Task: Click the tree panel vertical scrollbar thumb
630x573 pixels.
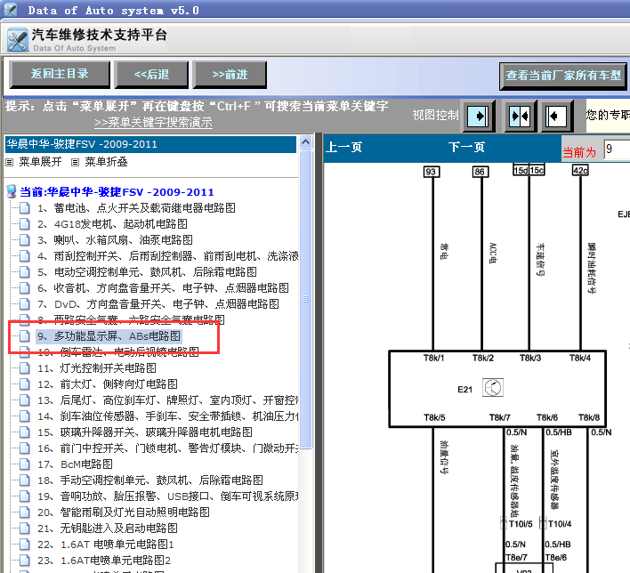Action: pyautogui.click(x=306, y=299)
